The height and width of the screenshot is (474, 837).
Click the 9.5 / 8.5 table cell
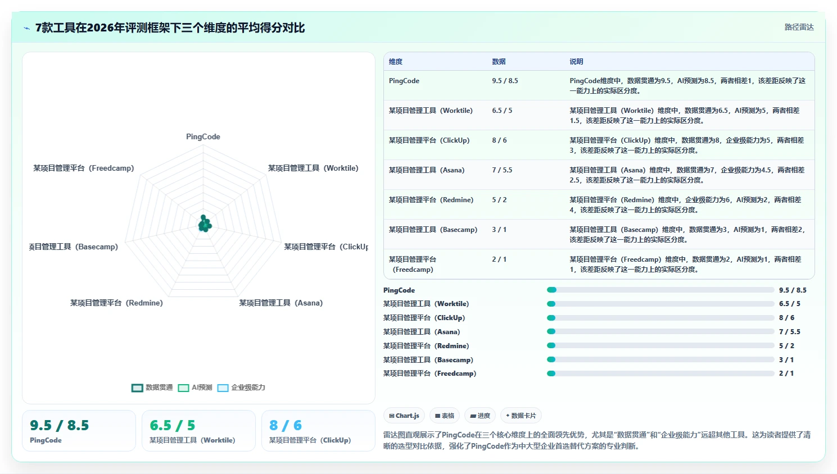click(x=505, y=81)
